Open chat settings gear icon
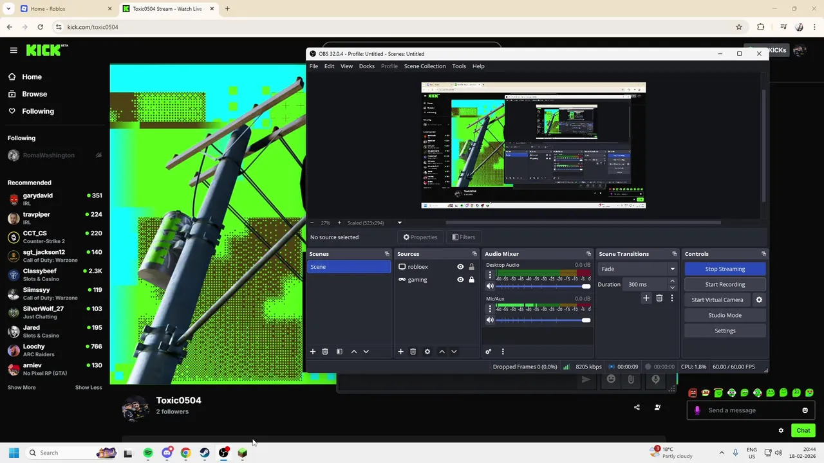The image size is (824, 463). pos(781,431)
